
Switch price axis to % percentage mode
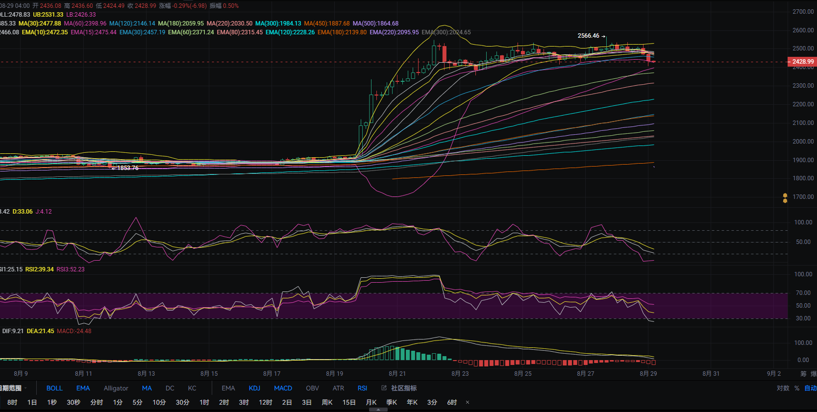tap(797, 388)
